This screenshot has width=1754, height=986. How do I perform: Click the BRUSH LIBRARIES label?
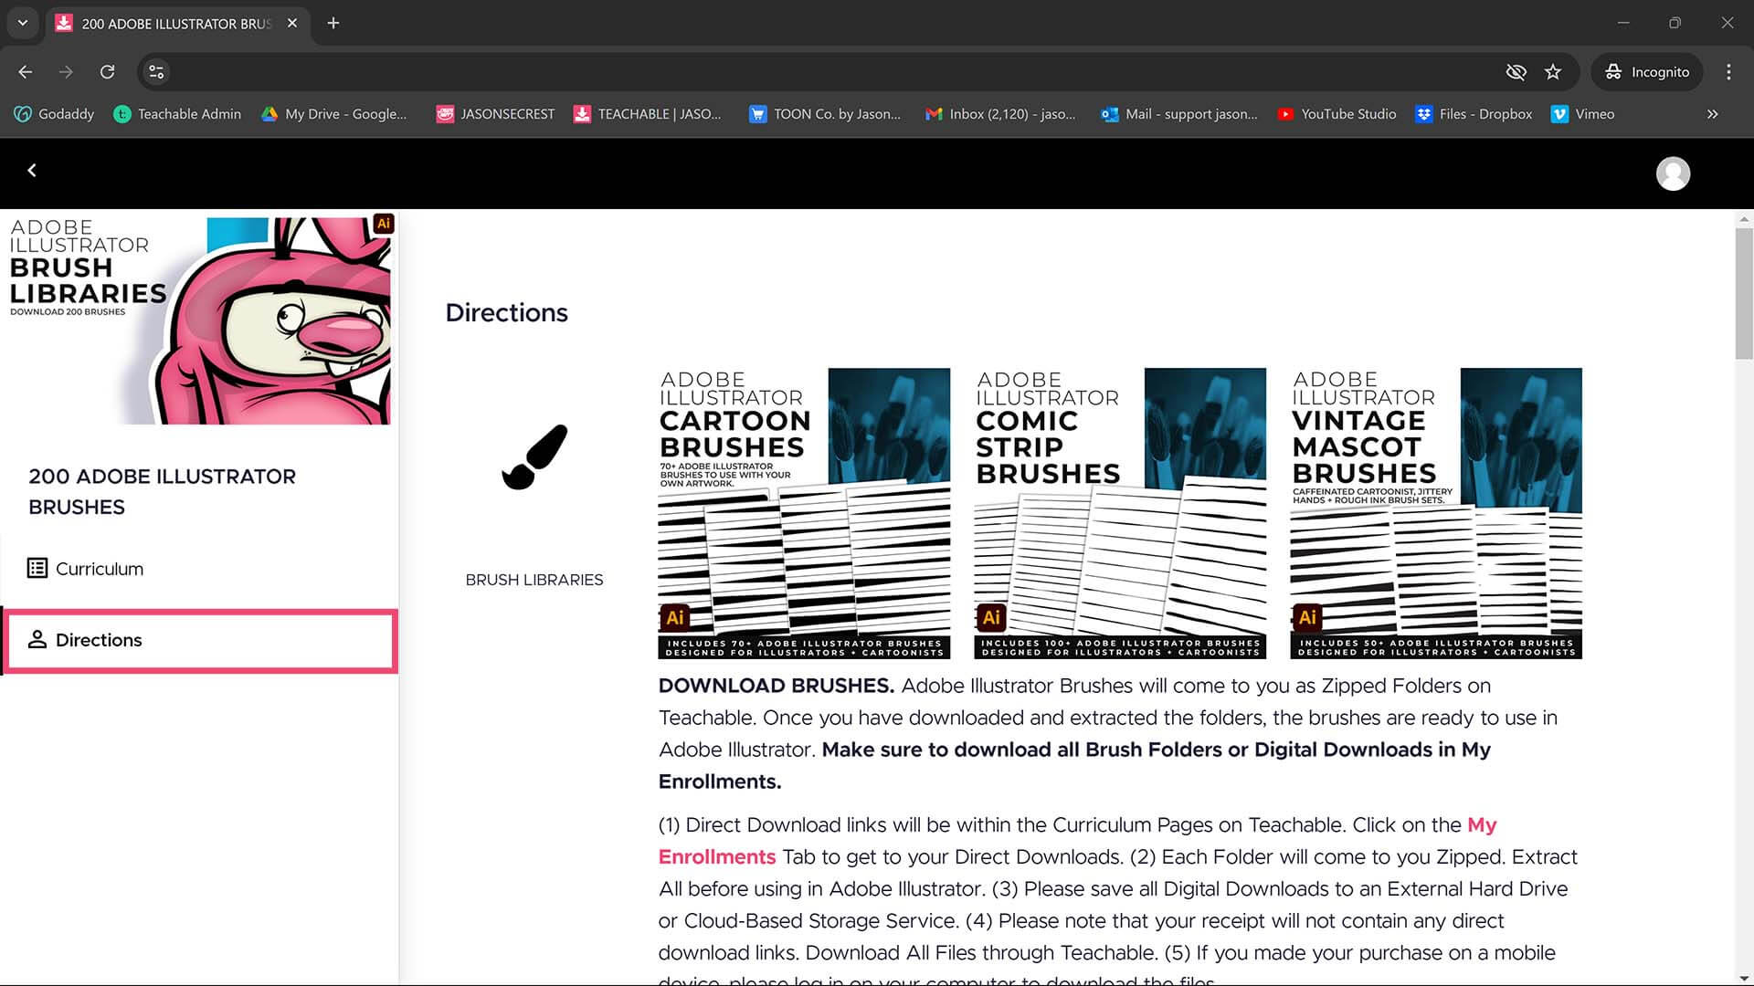[534, 580]
